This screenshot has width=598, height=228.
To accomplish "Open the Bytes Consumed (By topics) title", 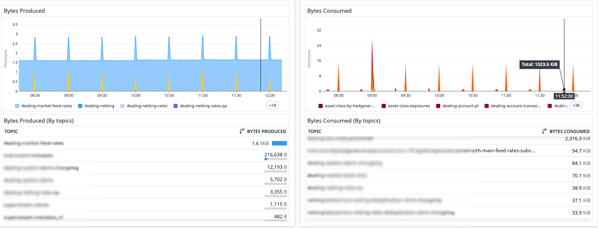I will tap(344, 120).
